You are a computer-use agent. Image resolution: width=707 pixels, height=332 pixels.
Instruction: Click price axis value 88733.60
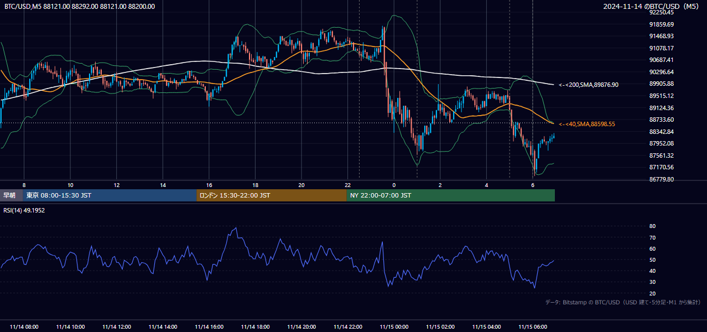pos(662,120)
